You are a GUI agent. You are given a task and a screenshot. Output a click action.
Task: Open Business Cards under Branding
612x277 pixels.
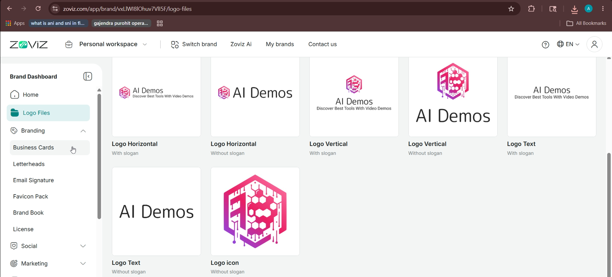(50, 148)
